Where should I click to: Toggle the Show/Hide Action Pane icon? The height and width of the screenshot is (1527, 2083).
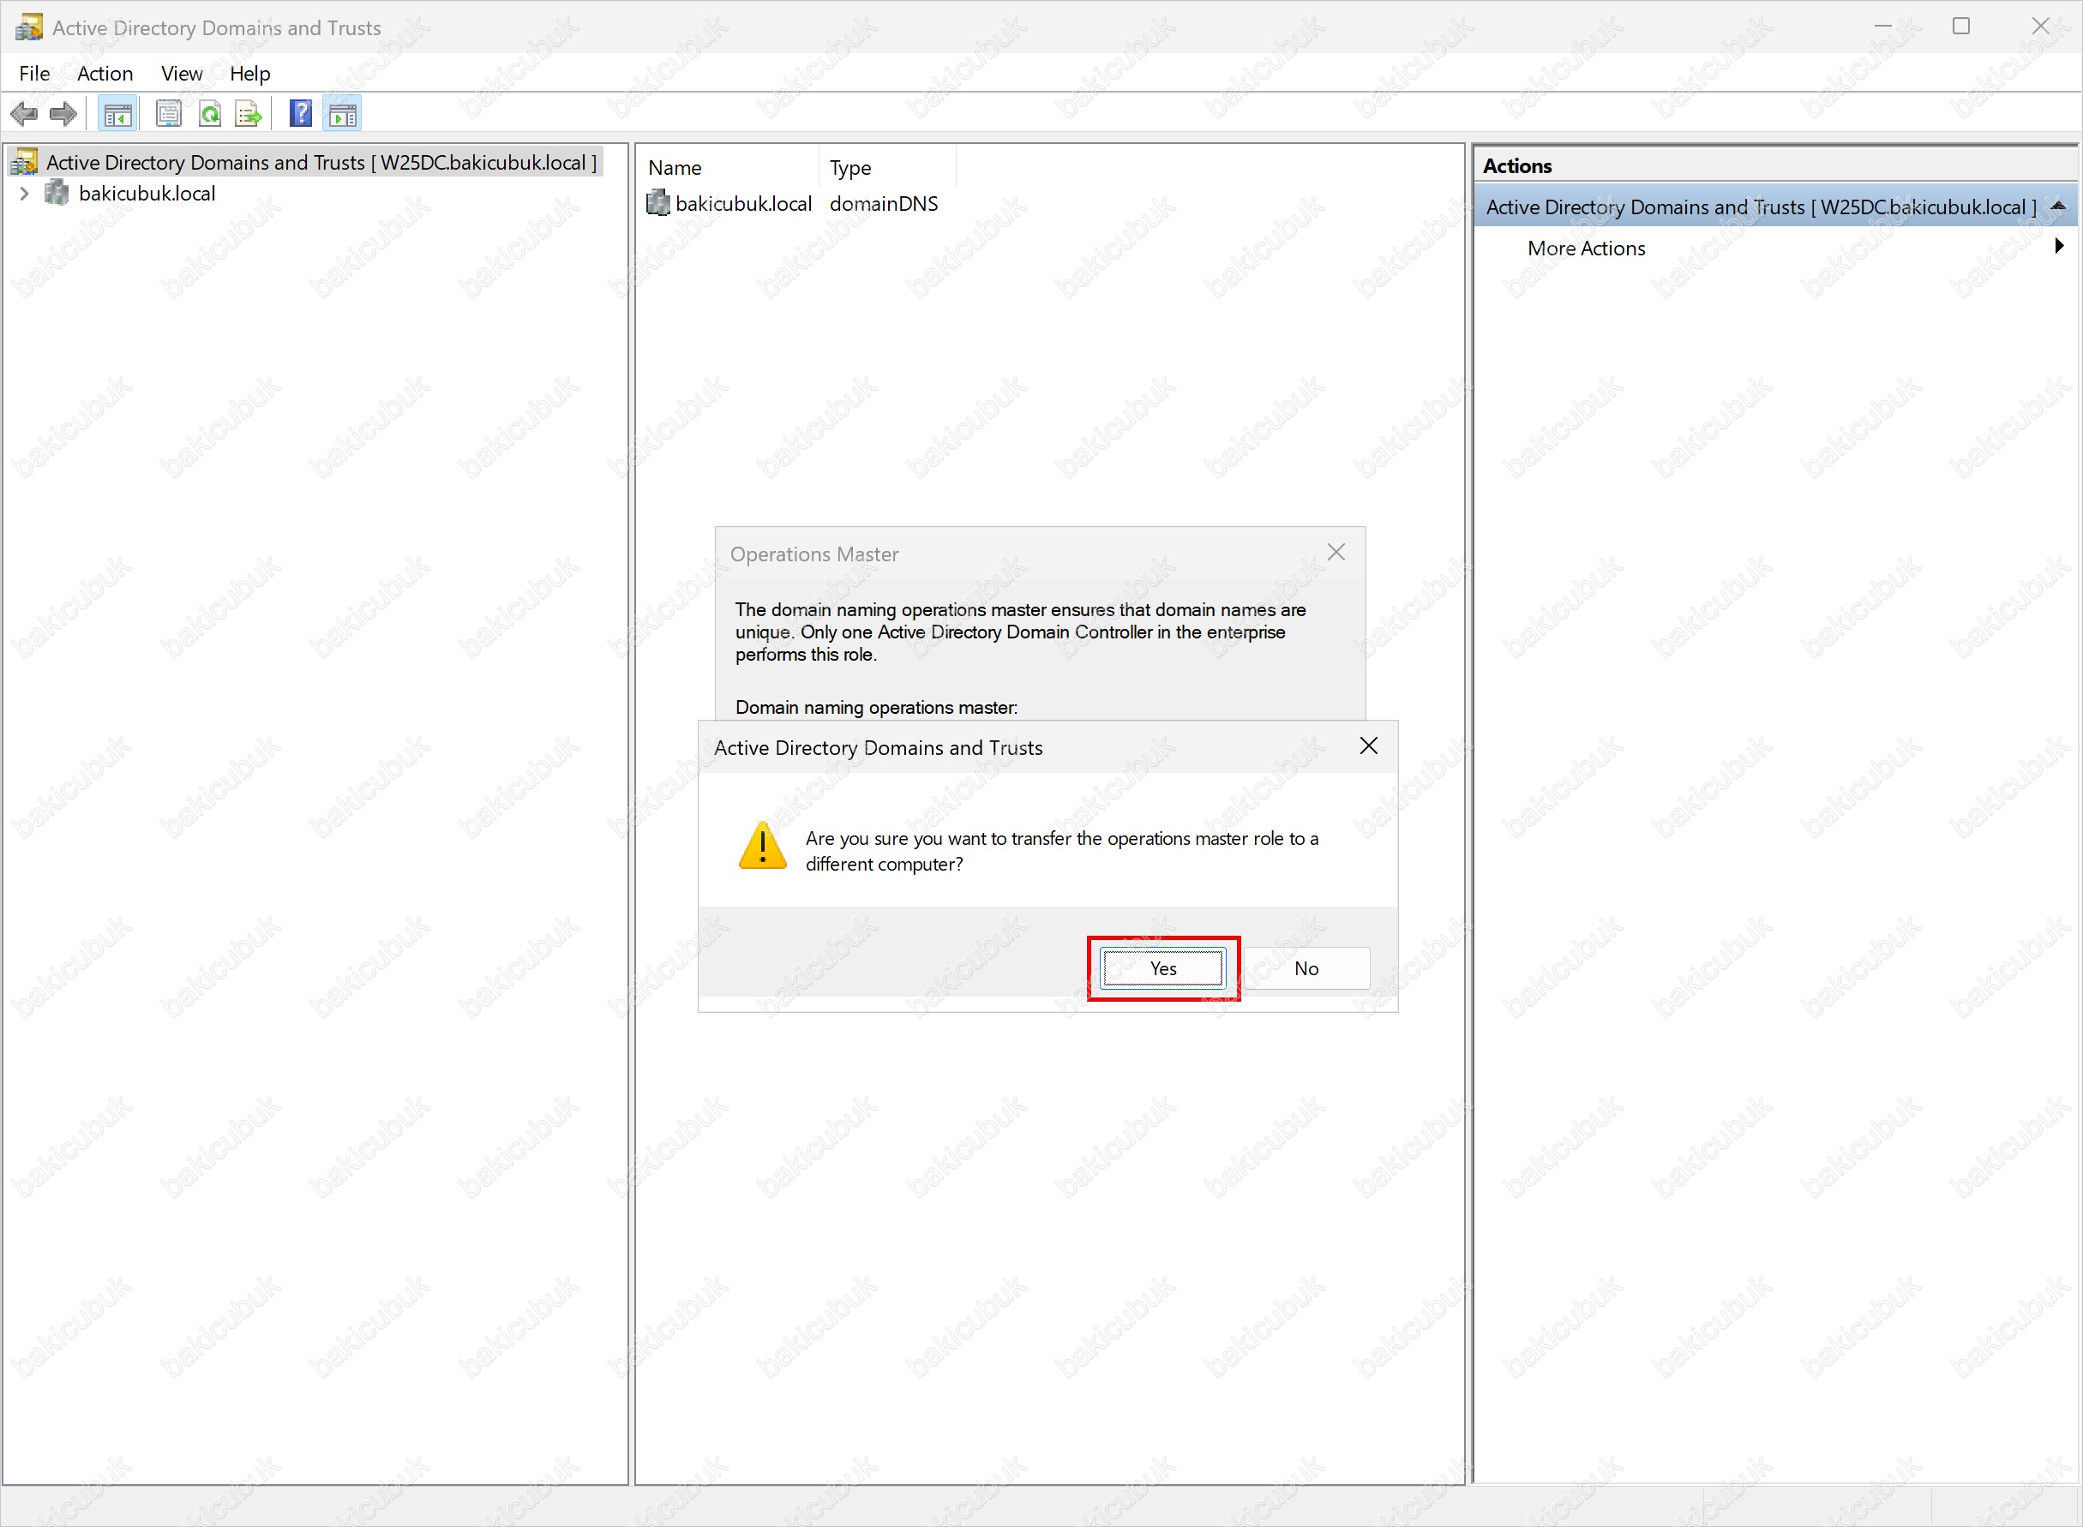342,115
